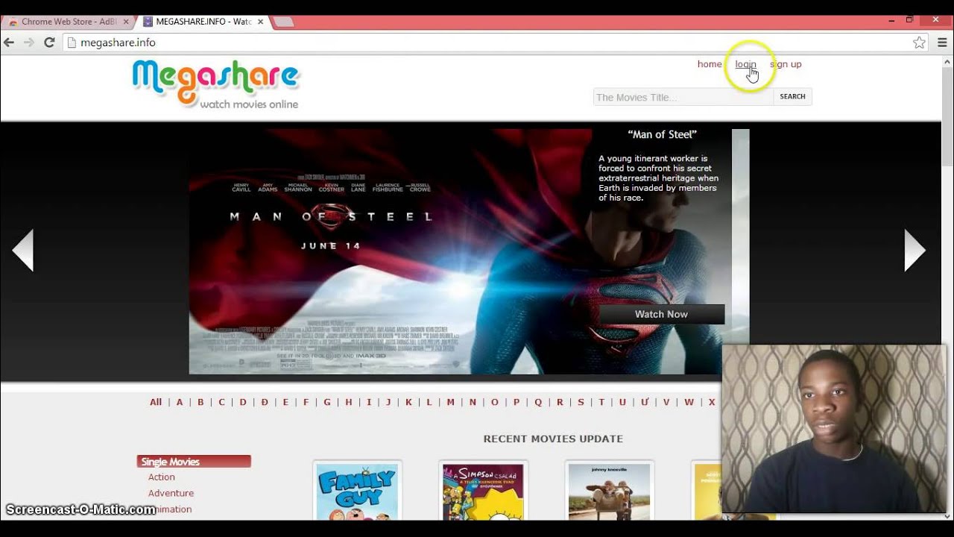Viewport: 954px width, 537px height.
Task: Select the MEGASHARE.INFO tab
Action: point(203,22)
